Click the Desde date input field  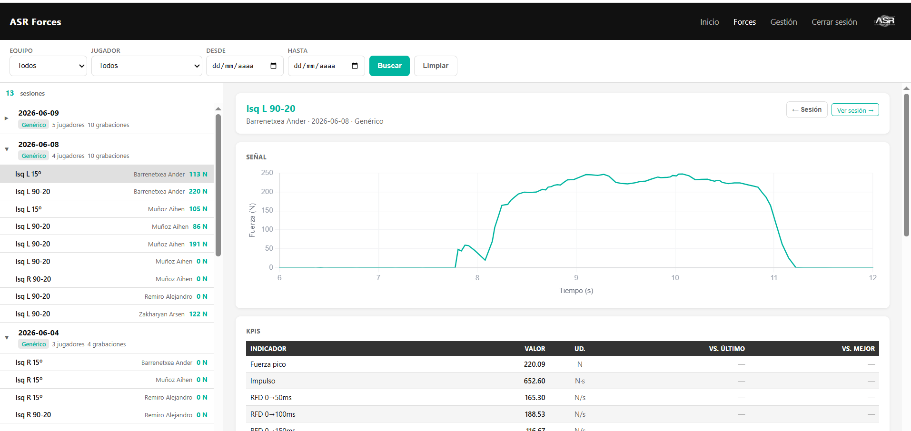coord(245,66)
